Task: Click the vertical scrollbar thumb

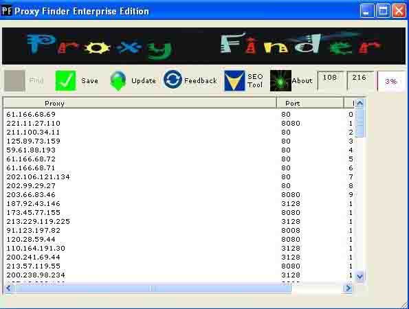Action: [x=360, y=123]
